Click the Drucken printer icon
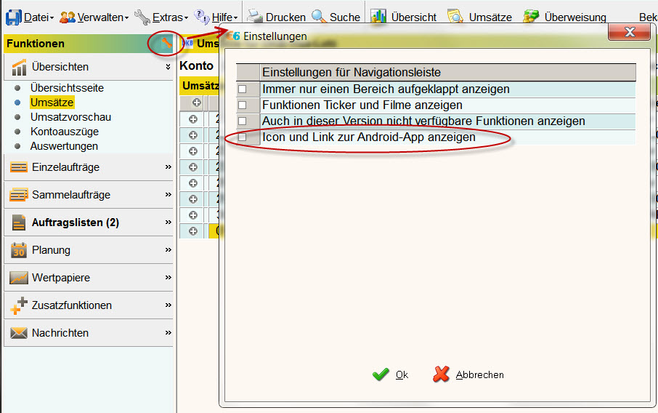 254,17
